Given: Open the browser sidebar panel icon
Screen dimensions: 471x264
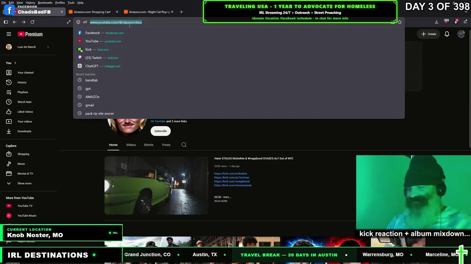Looking at the screenshot, I should (6, 22).
